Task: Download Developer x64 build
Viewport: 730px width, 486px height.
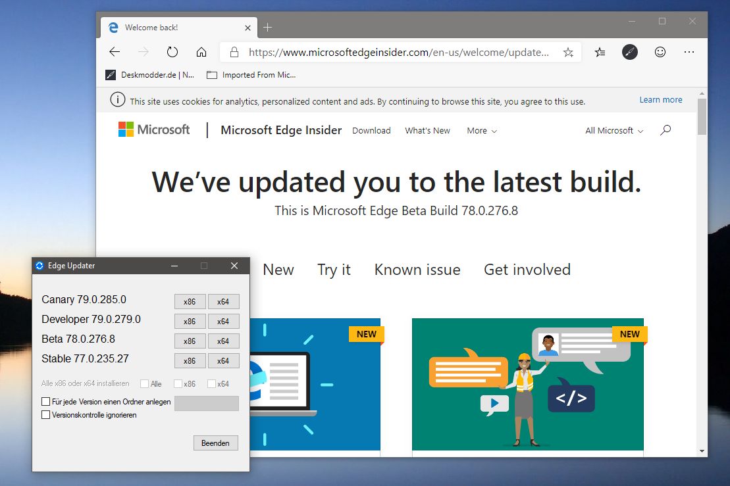Action: pos(223,322)
